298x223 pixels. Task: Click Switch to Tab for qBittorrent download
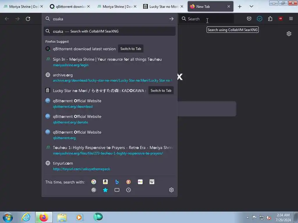(x=131, y=49)
